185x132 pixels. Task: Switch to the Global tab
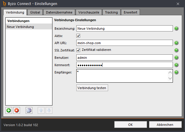[x=35, y=12]
